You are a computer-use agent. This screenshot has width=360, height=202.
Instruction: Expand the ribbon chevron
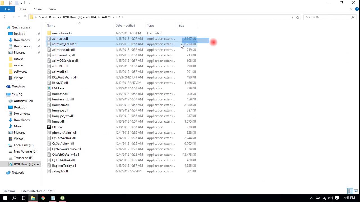(x=351, y=9)
